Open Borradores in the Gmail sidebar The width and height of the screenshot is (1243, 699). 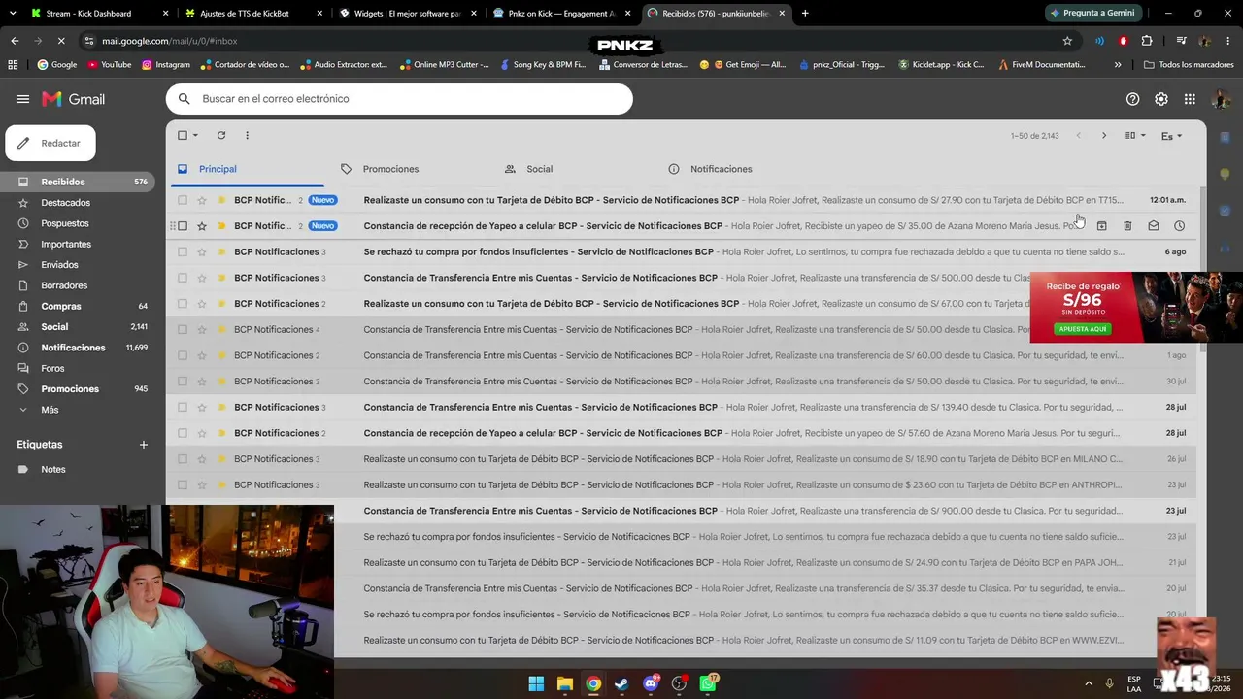(x=64, y=285)
